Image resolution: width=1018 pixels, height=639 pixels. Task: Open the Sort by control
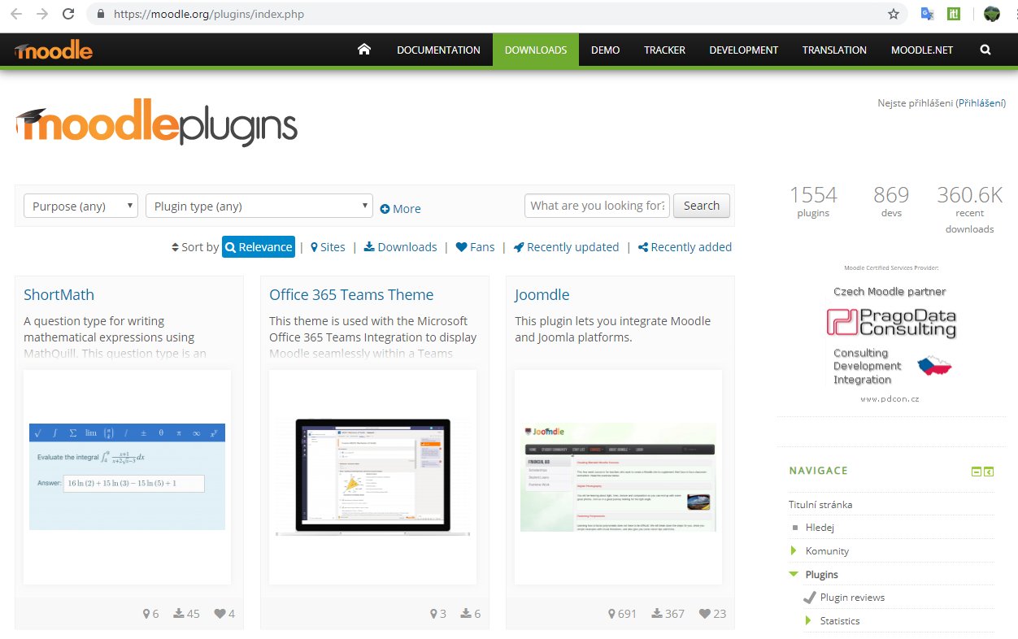195,247
